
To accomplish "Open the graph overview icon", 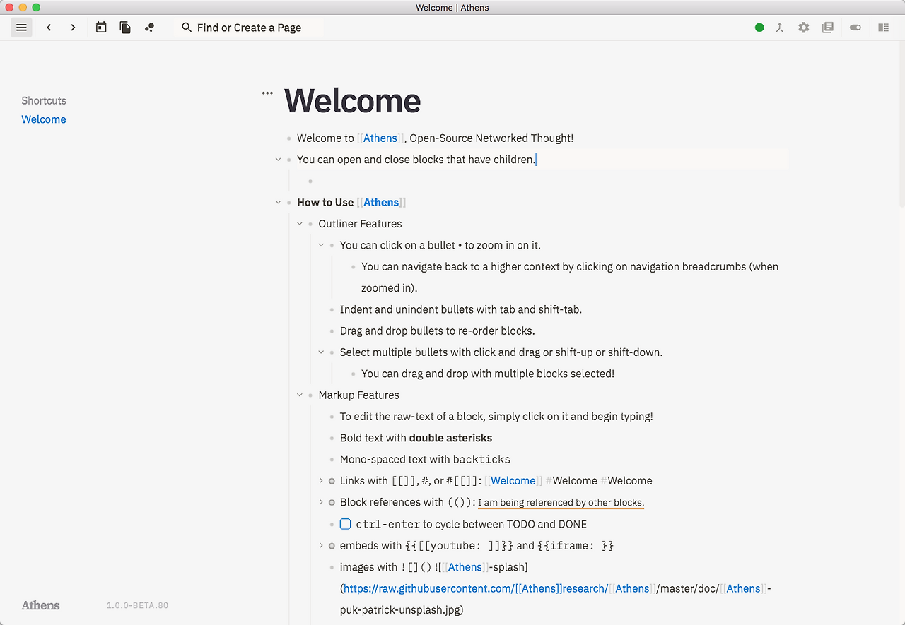I will (x=149, y=28).
